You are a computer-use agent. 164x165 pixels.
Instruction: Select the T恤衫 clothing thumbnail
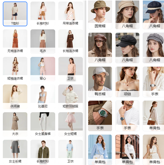click(x=15, y=13)
